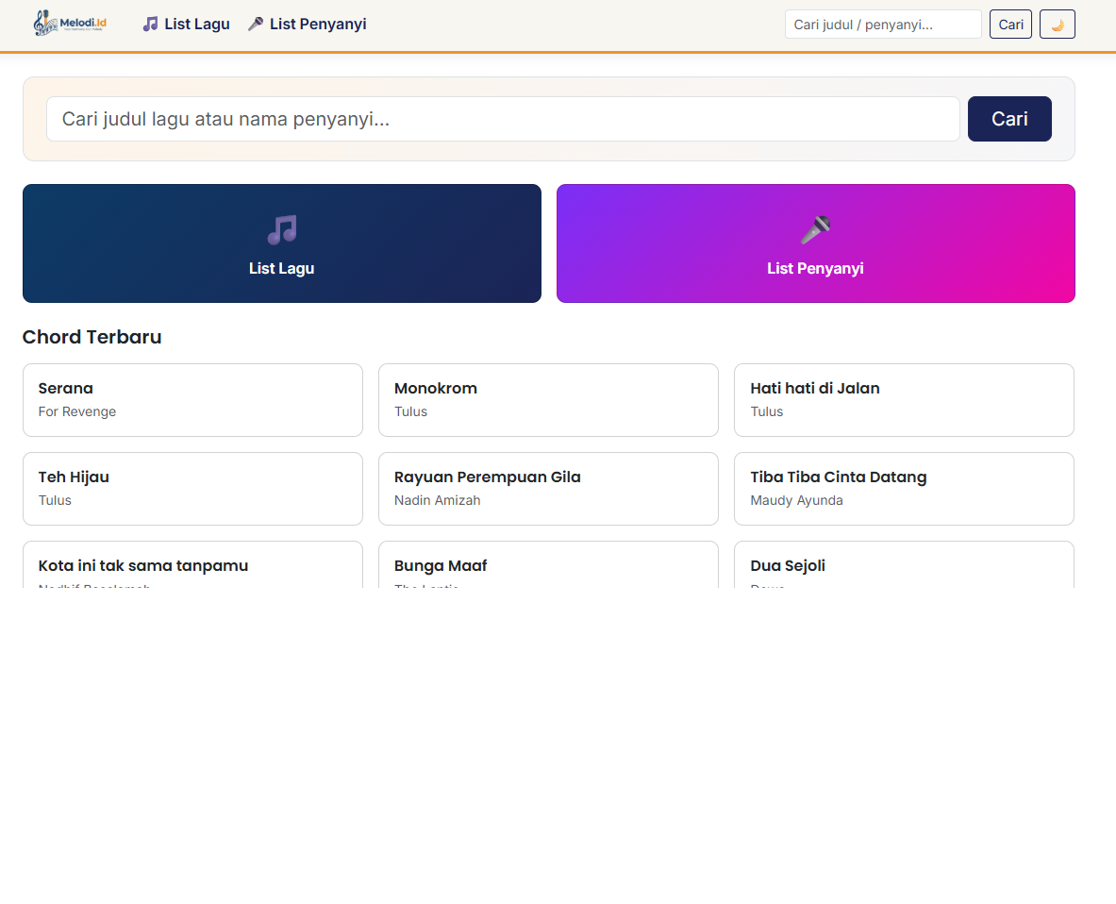Click the For Revenge artist text
Screen dimensions: 1116x904
76,411
